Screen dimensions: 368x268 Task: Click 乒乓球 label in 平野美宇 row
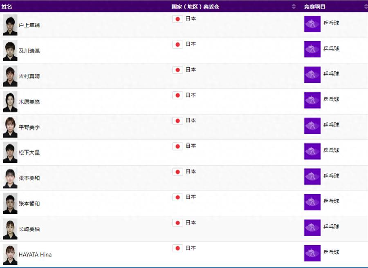(x=331, y=124)
